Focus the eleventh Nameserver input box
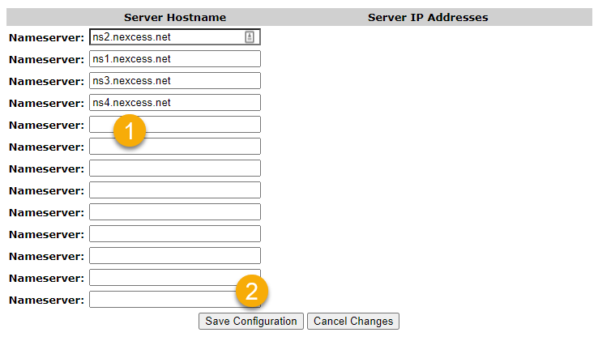 (x=174, y=256)
